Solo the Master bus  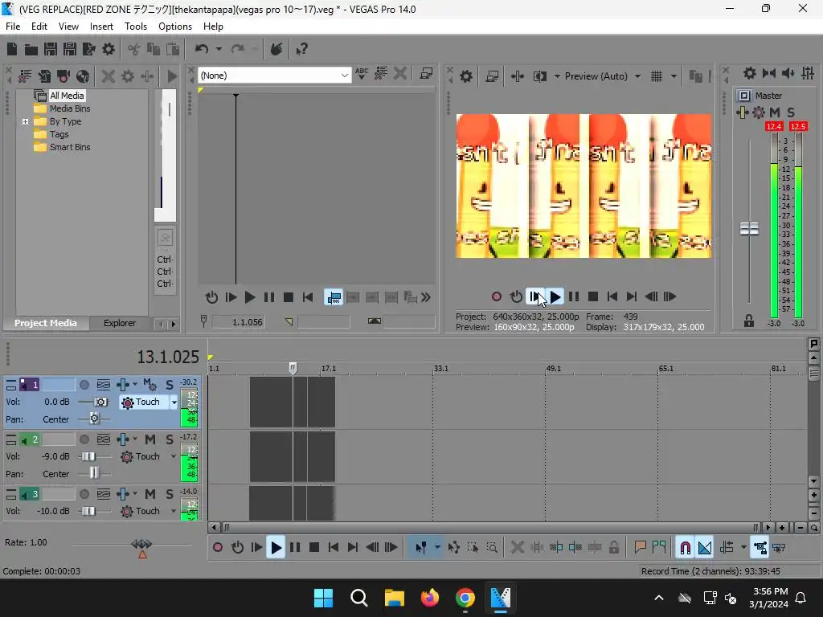tap(791, 112)
